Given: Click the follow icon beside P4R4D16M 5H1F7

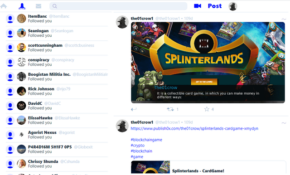Looking at the screenshot, I should click(x=10, y=149).
